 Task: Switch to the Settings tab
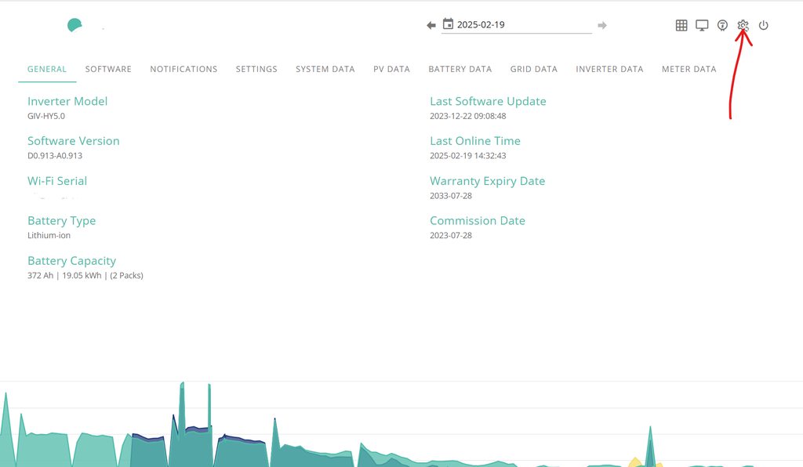(256, 69)
